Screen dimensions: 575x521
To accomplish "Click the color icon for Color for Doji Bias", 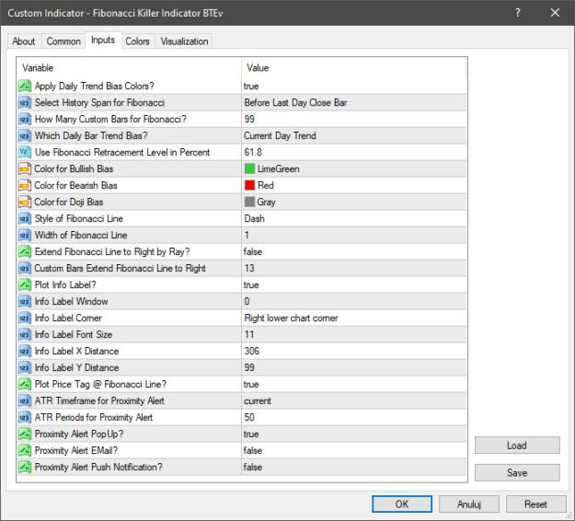I will [x=25, y=203].
